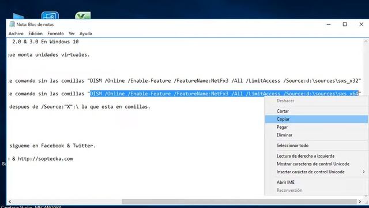Click the horizontal scrollbar left arrow
The width and height of the screenshot is (369, 208).
pos(10,202)
